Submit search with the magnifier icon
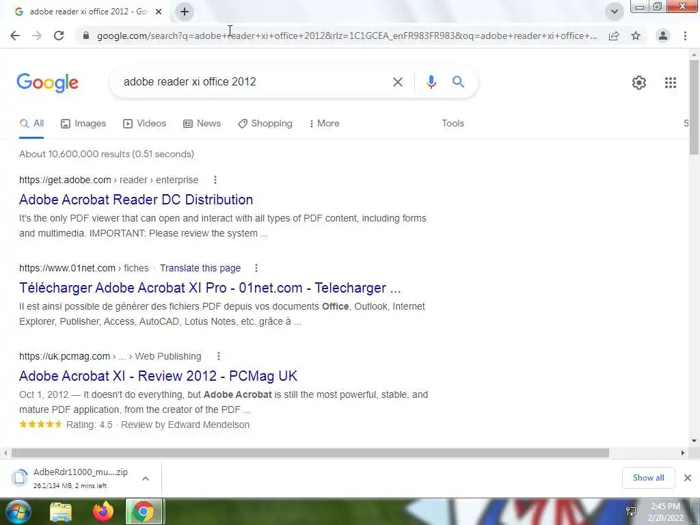This screenshot has height=525, width=700. 458,82
